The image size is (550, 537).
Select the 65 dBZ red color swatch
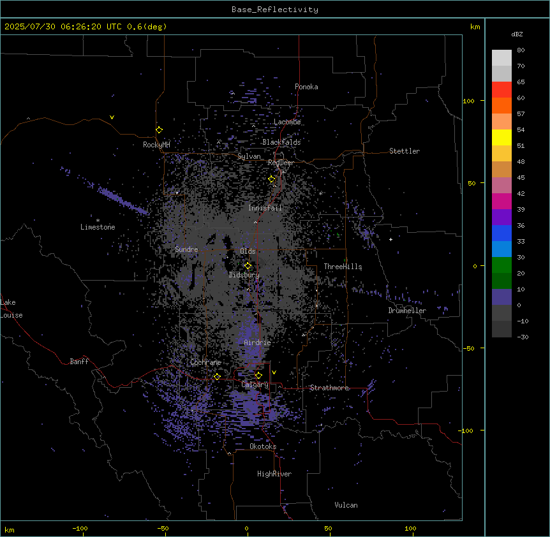click(x=502, y=90)
